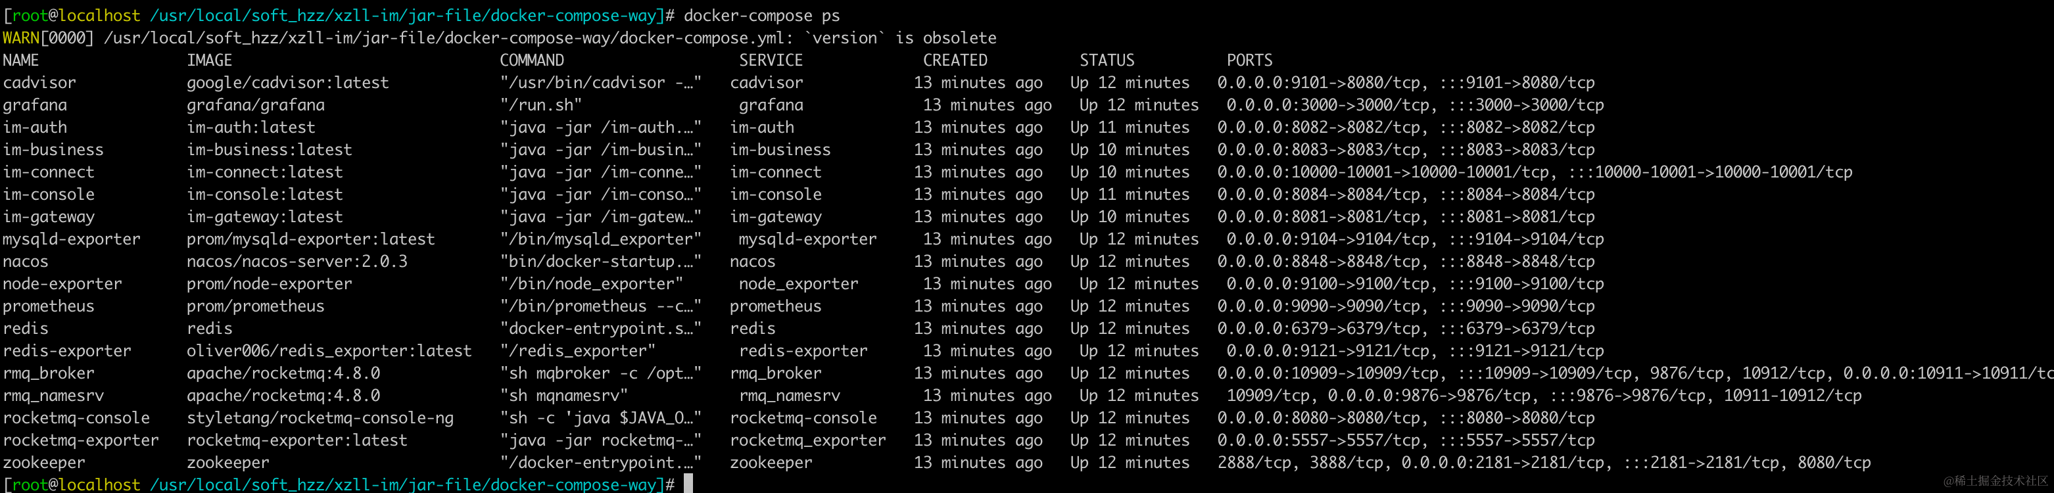Click the mysqld-exporter service name
Viewport: 2054px width, 493px height.
pos(807,239)
